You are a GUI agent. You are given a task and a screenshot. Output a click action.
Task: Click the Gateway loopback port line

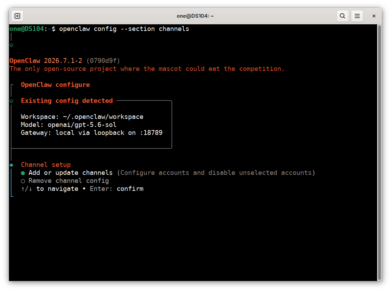(91, 133)
